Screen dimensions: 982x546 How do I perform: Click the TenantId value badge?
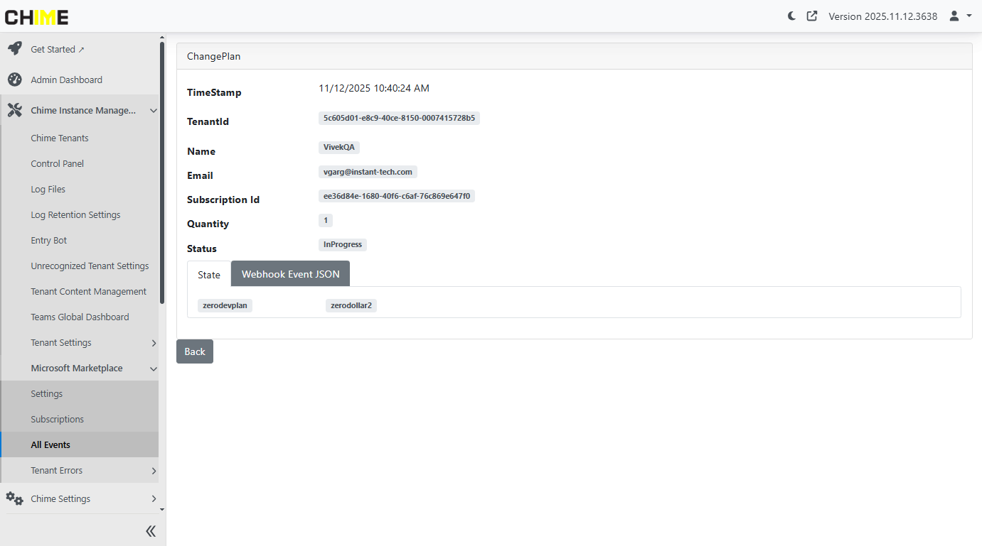point(399,118)
